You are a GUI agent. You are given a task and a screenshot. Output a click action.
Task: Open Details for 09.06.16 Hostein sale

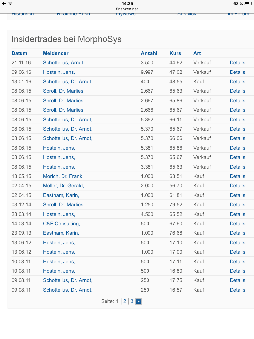coord(237,72)
